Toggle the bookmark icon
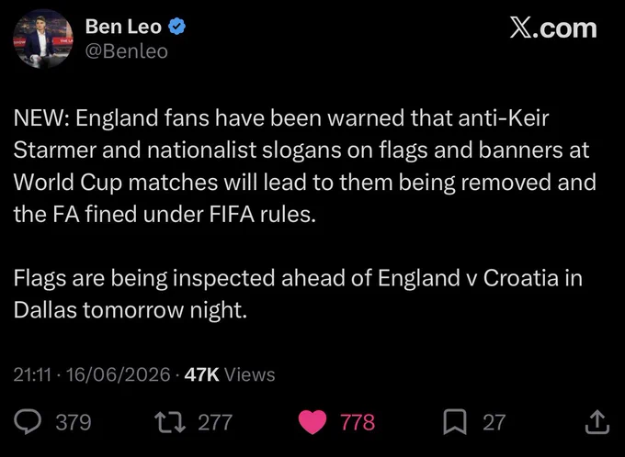The width and height of the screenshot is (625, 457). [455, 422]
